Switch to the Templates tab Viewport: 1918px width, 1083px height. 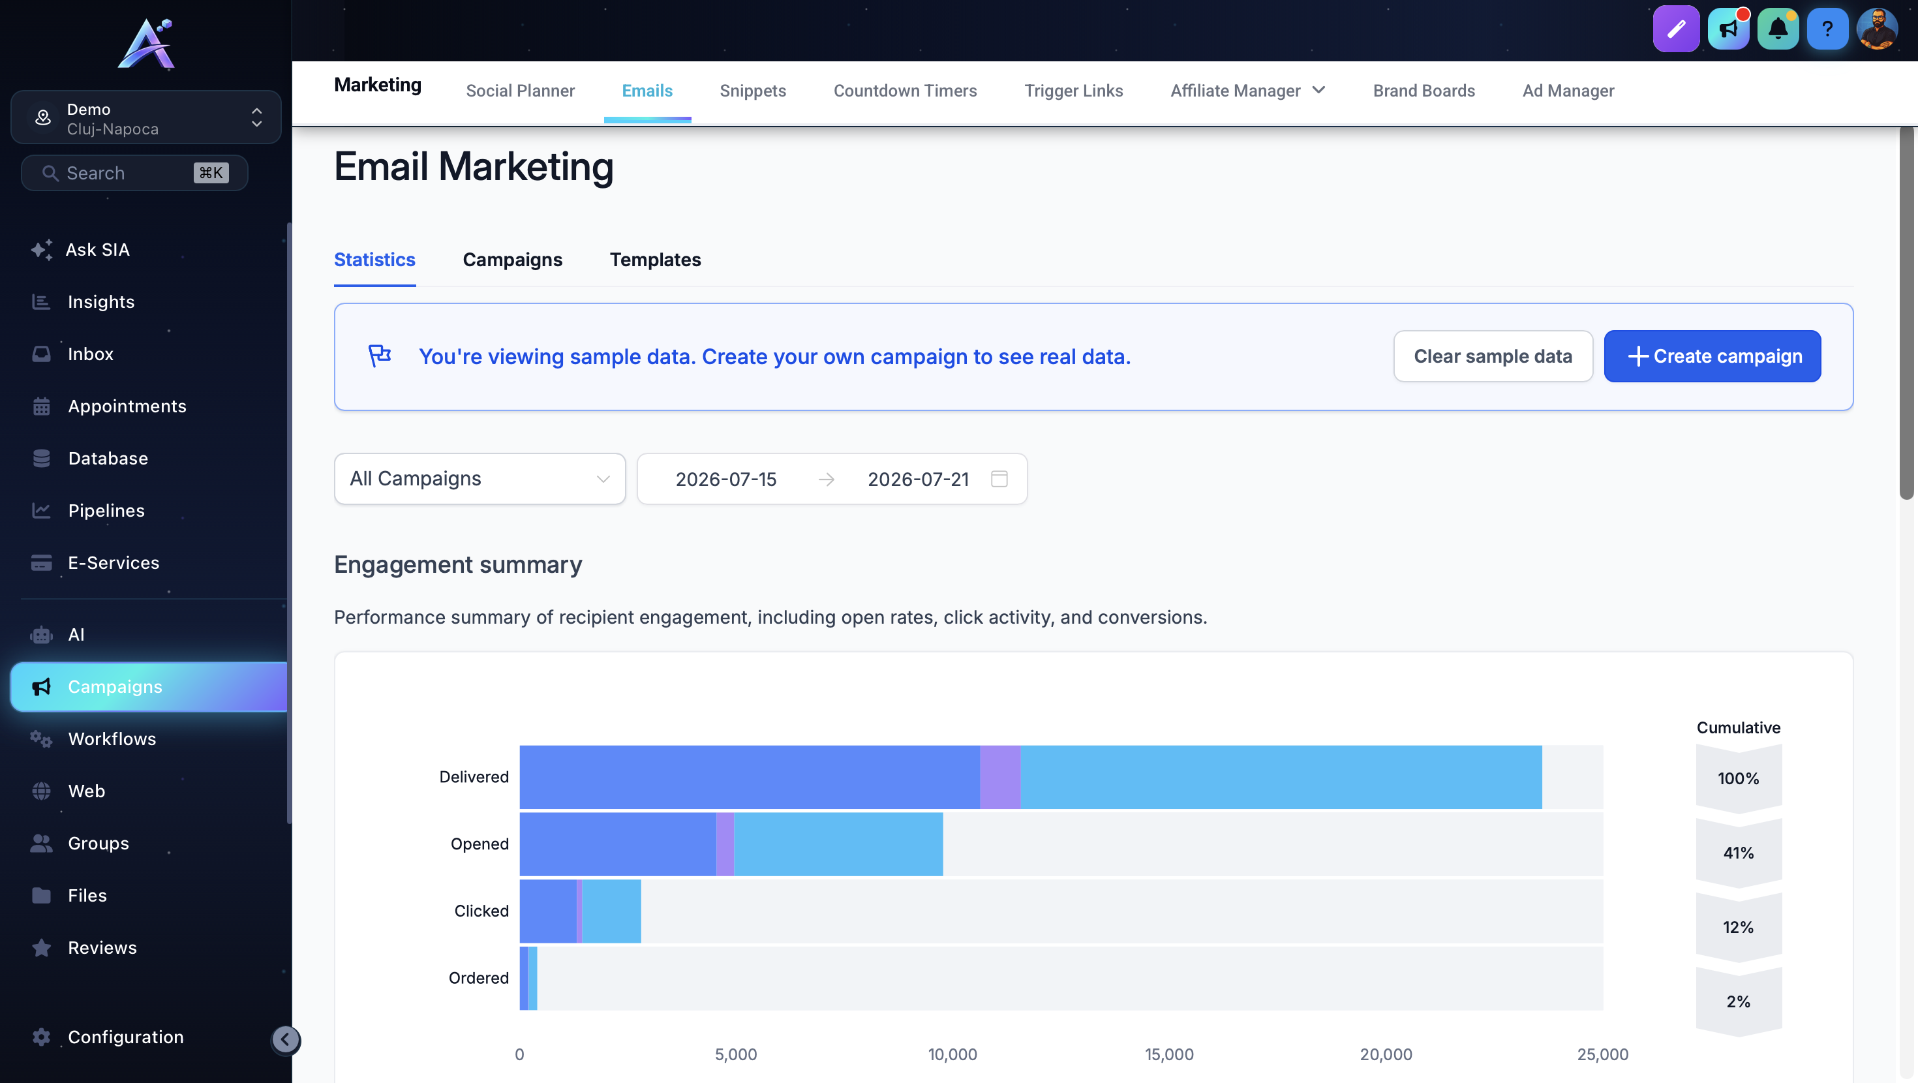(x=655, y=260)
